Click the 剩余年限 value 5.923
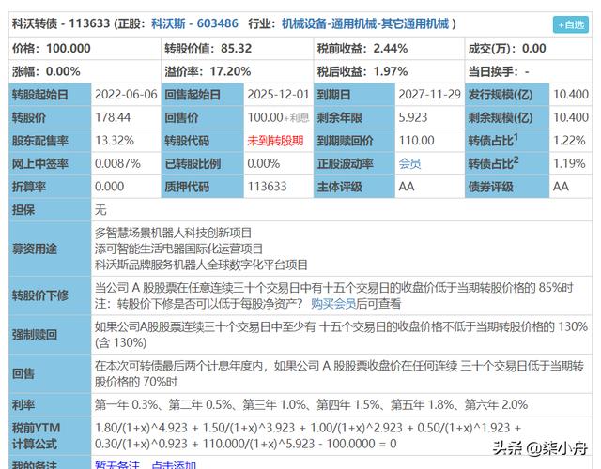 [413, 117]
